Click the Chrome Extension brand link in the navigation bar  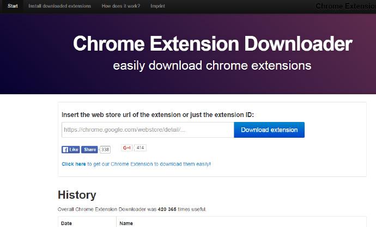pyautogui.click(x=345, y=6)
